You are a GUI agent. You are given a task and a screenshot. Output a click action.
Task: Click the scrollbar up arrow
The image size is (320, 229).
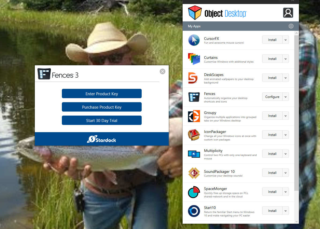296,33
